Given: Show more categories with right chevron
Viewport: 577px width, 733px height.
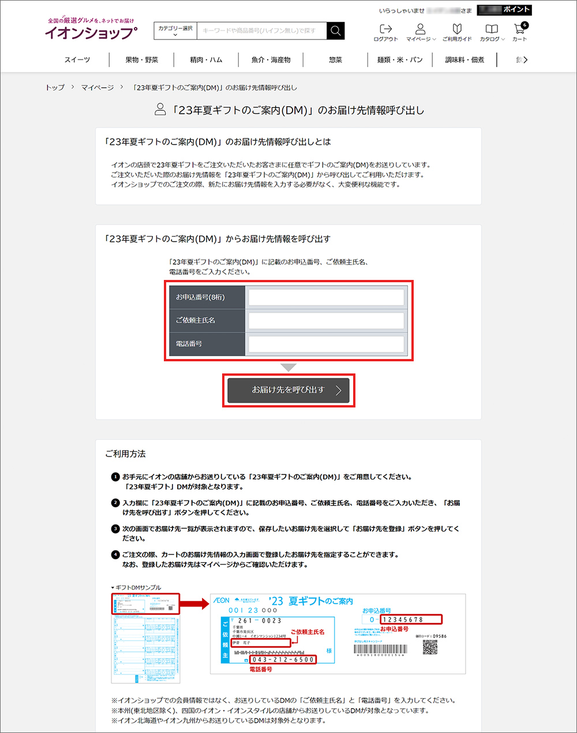Looking at the screenshot, I should pyautogui.click(x=525, y=59).
